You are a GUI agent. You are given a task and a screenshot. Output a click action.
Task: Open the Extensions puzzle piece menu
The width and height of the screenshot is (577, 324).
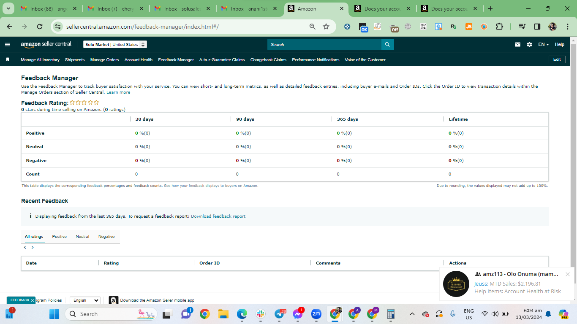coord(499,27)
